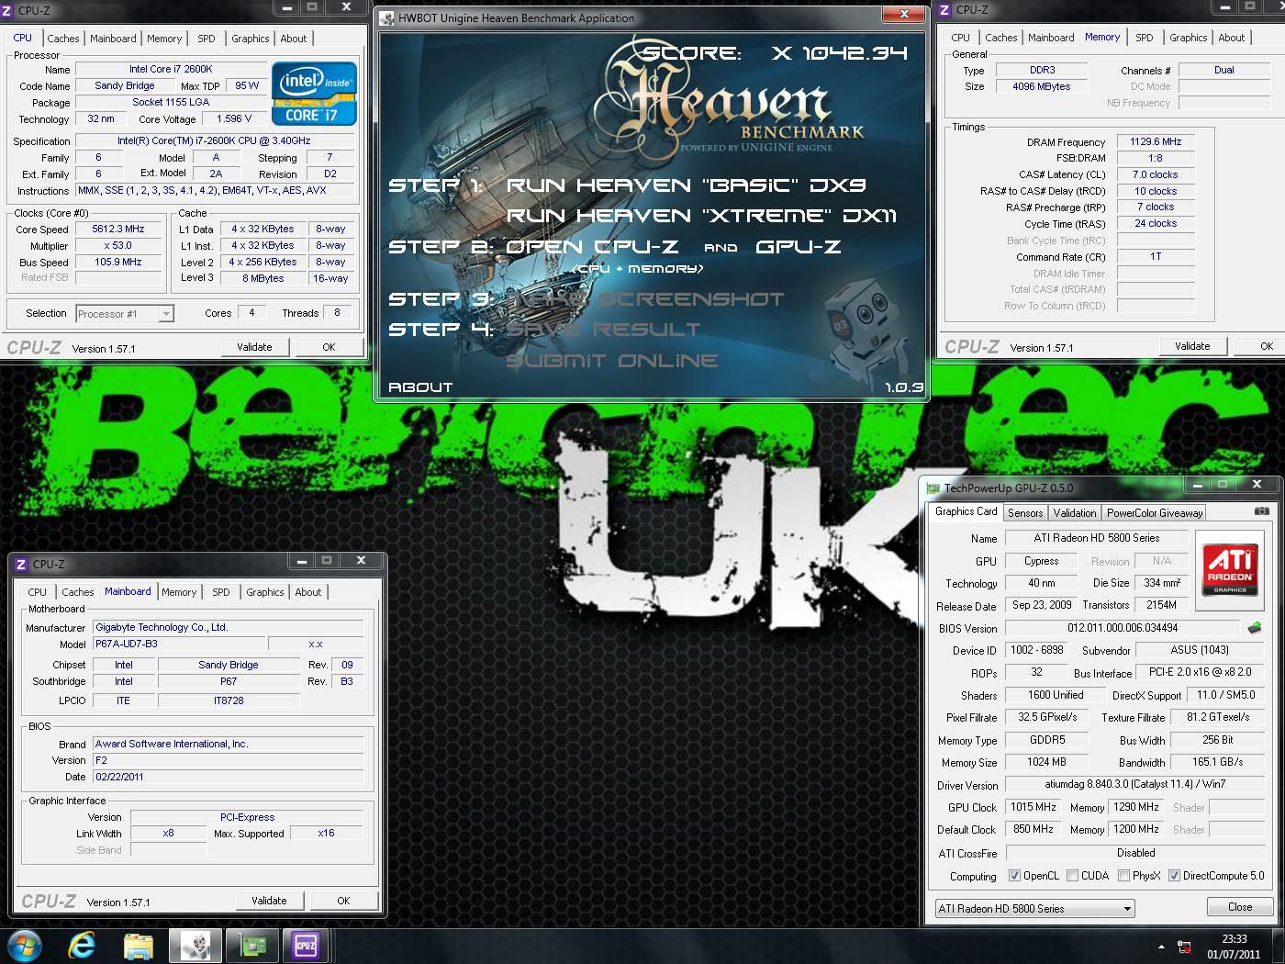Close the GPU-Z window with the X button
Viewport: 1285px width, 964px height.
pos(1257,485)
